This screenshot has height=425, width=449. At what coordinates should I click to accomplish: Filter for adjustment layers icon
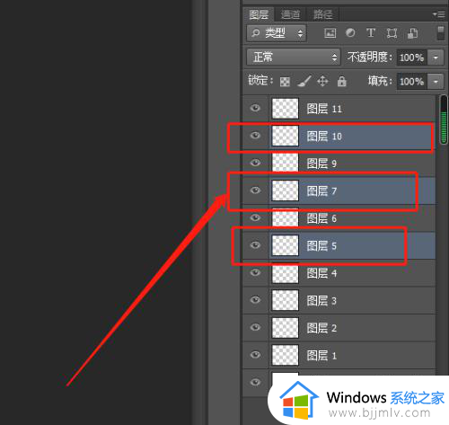(350, 32)
